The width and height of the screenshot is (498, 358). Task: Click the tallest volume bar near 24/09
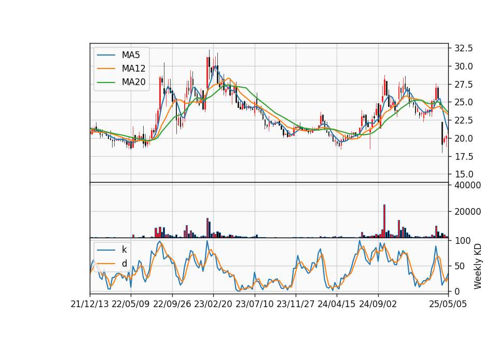click(x=384, y=221)
